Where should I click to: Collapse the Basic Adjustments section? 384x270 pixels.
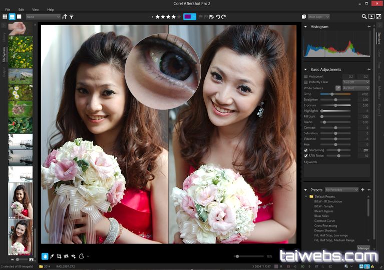point(306,69)
